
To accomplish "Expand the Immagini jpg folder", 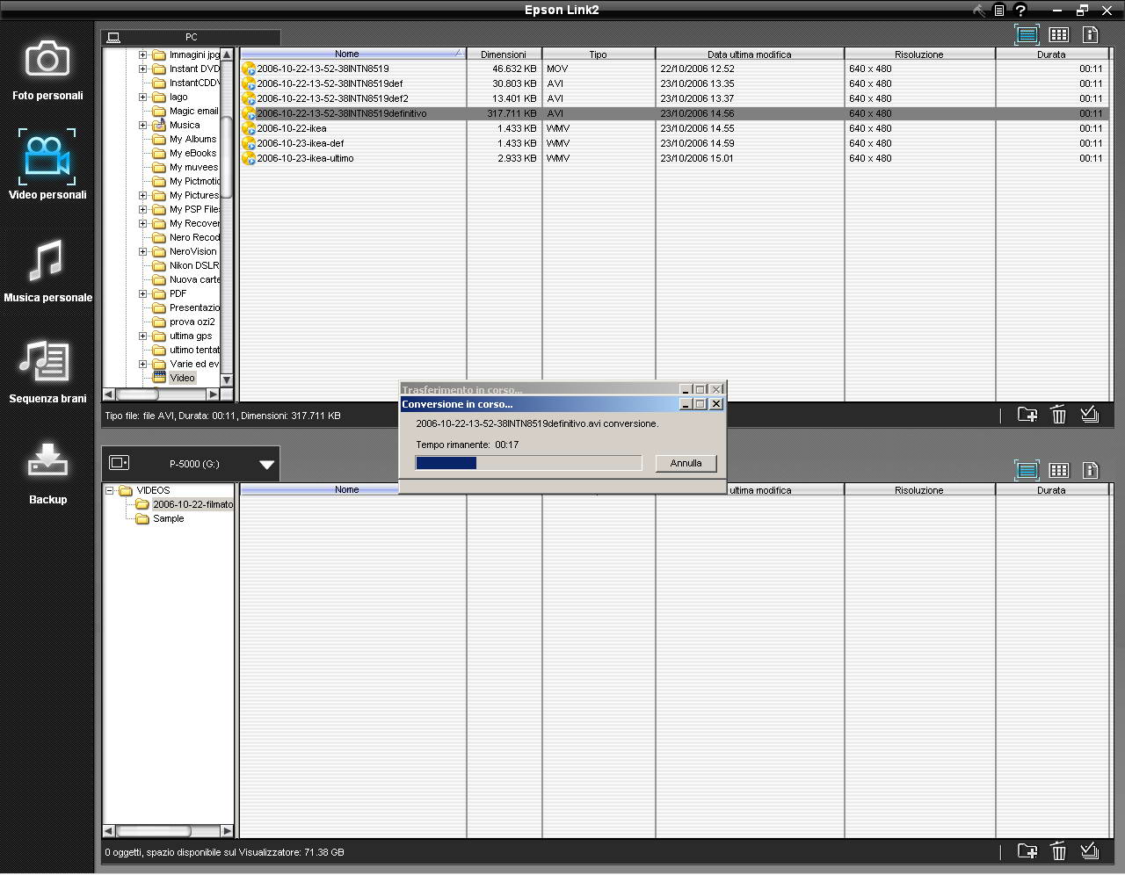I will coord(142,54).
